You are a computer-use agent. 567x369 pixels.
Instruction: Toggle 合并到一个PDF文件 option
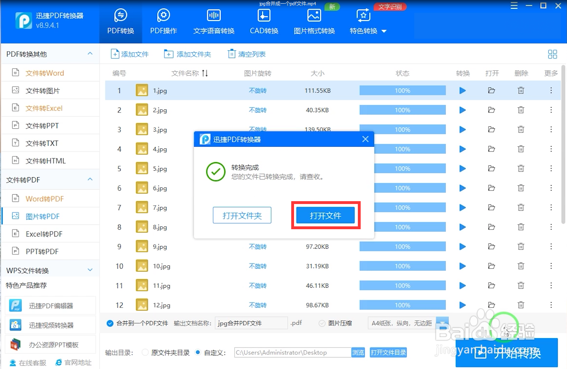[110, 323]
